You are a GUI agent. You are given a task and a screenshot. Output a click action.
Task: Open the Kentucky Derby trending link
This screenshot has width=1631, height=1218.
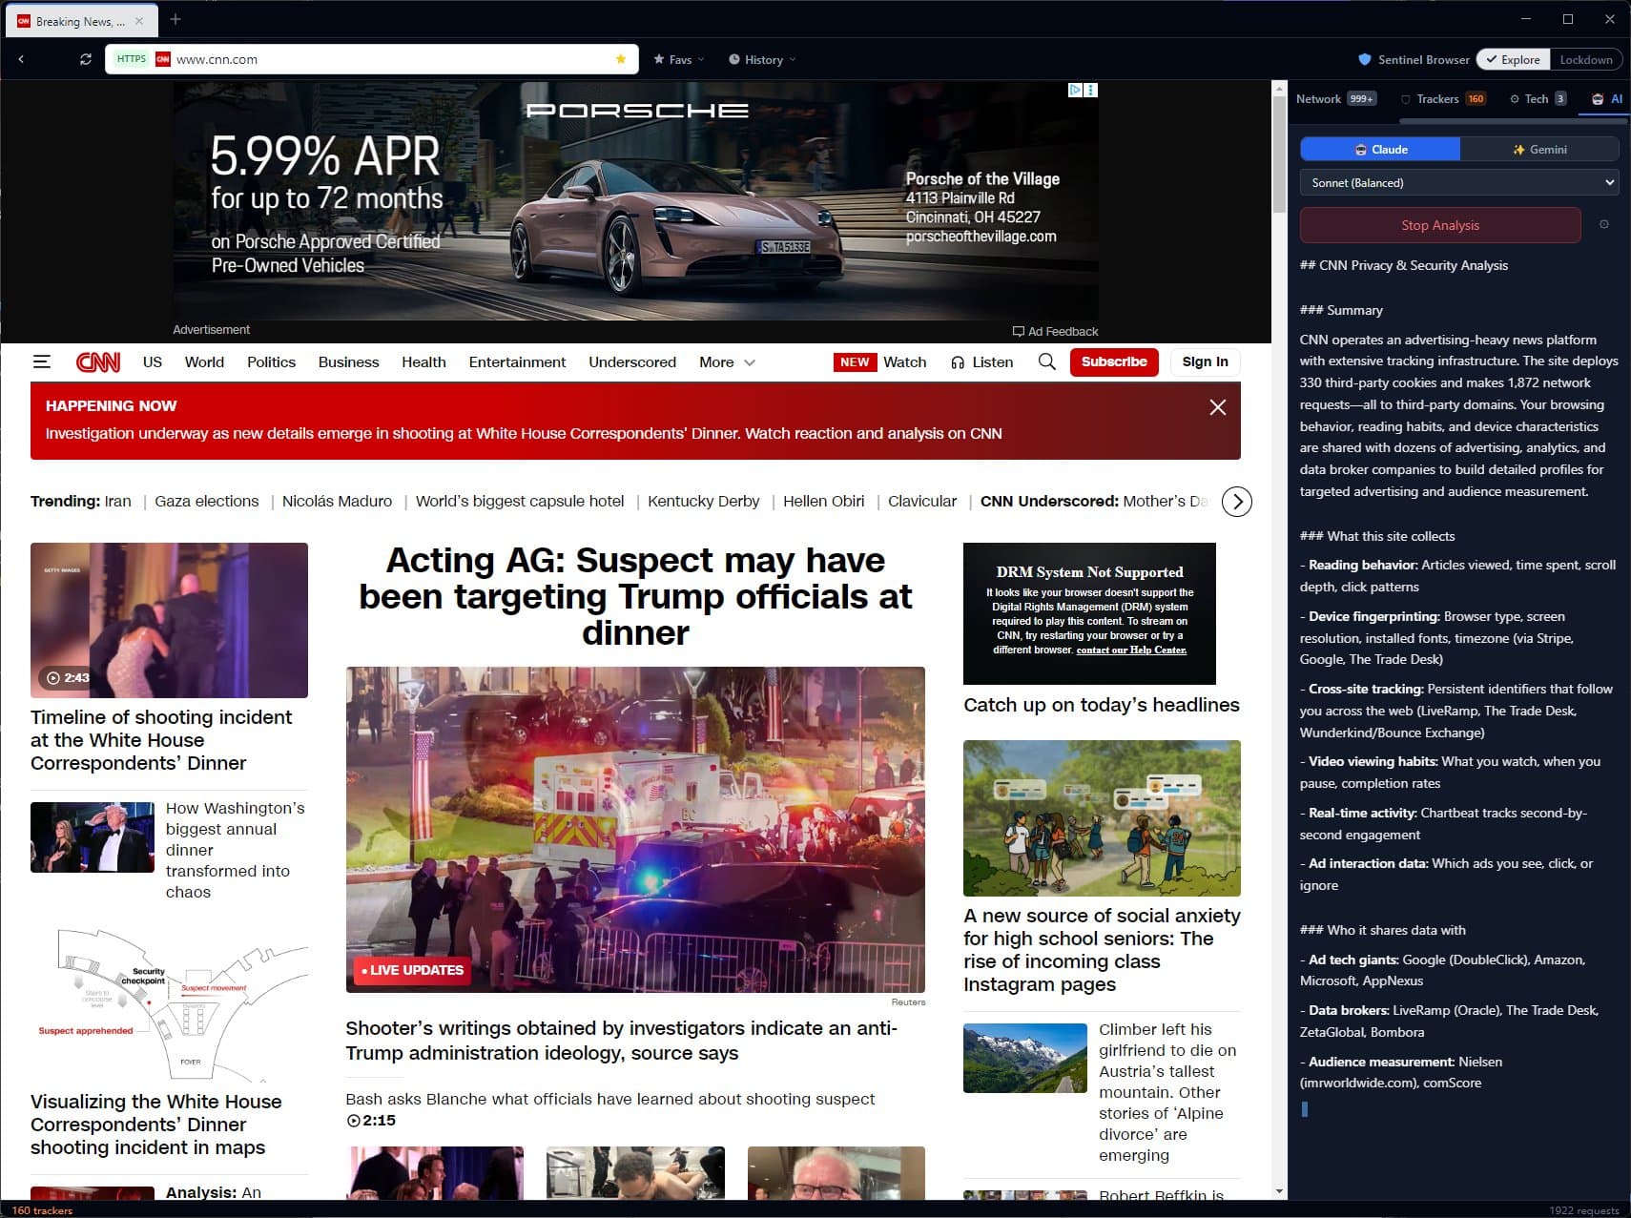point(704,502)
